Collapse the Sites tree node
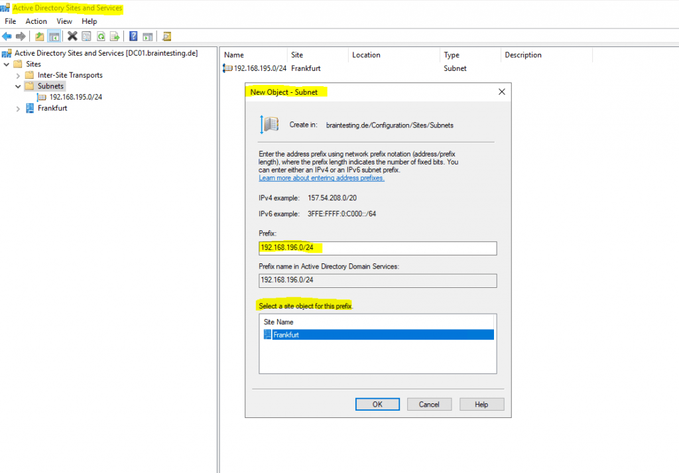This screenshot has height=473, width=679. pos(7,64)
